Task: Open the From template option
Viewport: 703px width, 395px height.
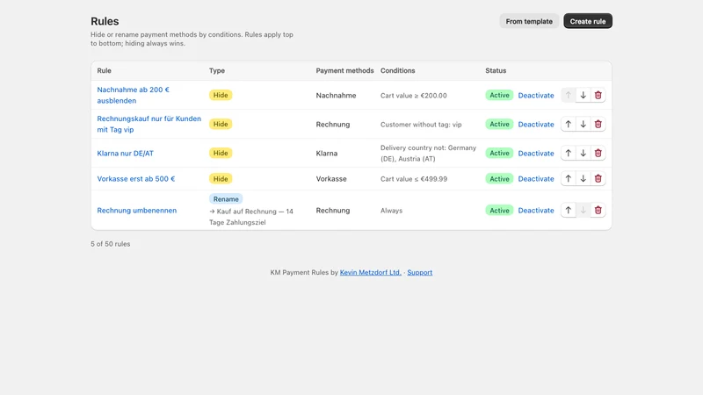Action: point(529,21)
